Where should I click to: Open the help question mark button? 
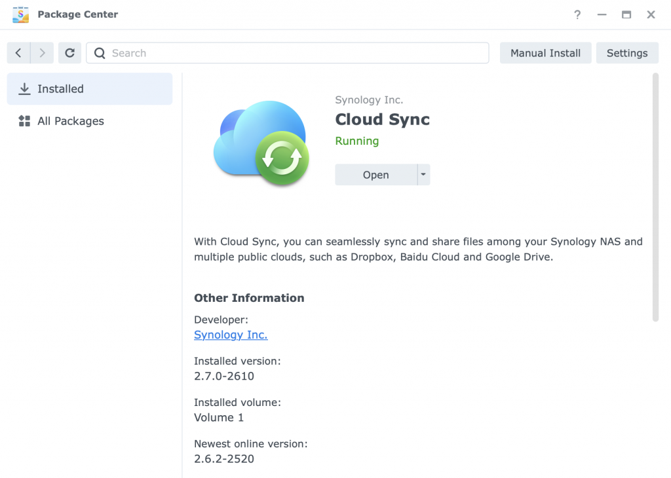click(577, 14)
